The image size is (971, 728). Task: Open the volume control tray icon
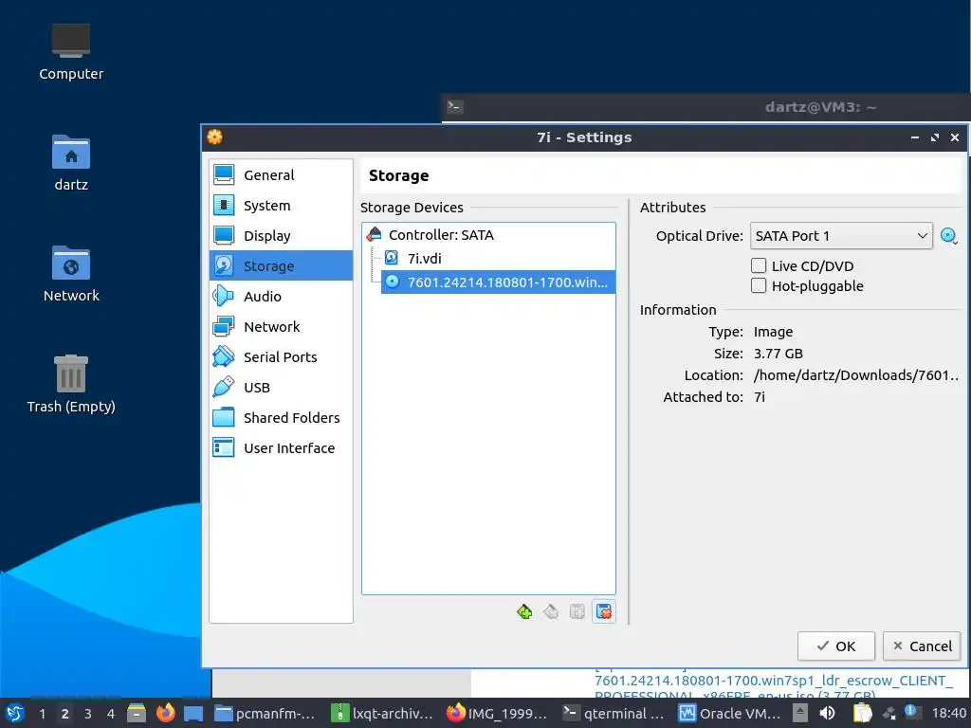(827, 714)
